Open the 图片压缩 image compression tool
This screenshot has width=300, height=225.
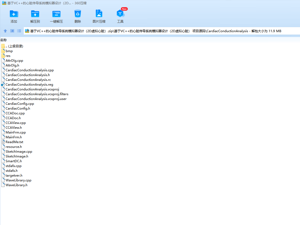[99, 14]
